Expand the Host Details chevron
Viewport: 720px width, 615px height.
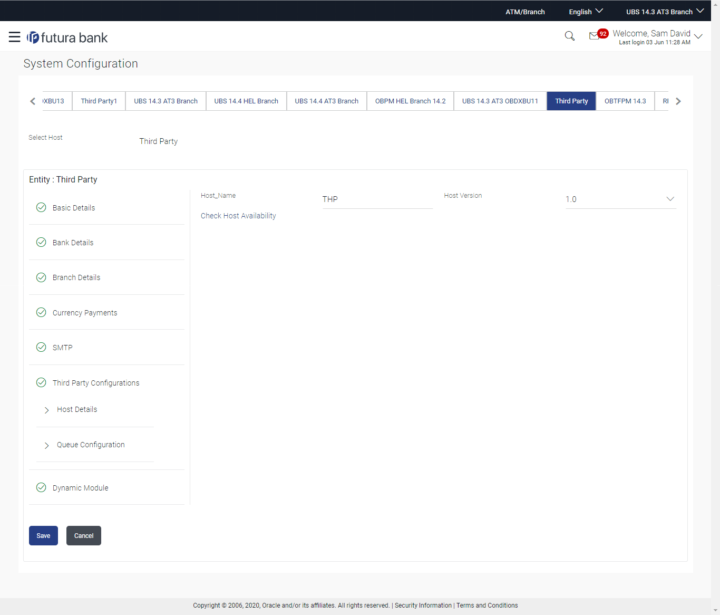point(46,410)
